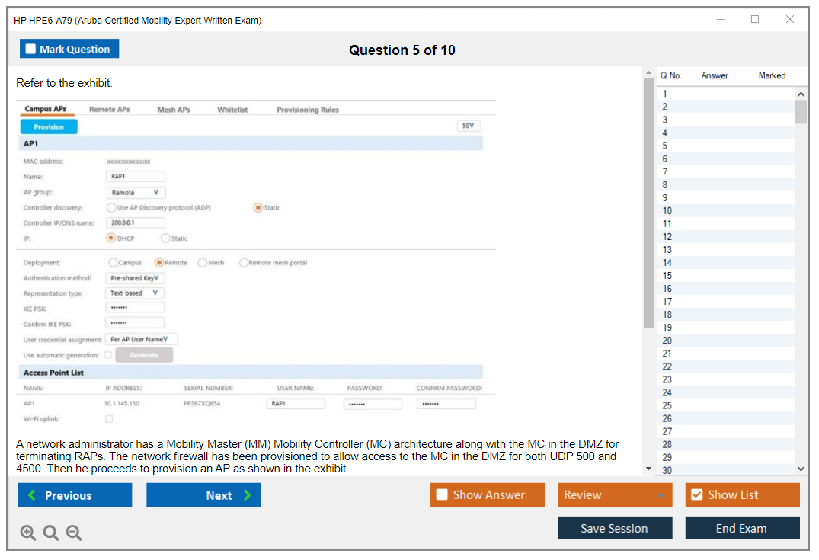Screen dimensions: 819x560
Task: Go back to Previous question
Action: point(75,495)
